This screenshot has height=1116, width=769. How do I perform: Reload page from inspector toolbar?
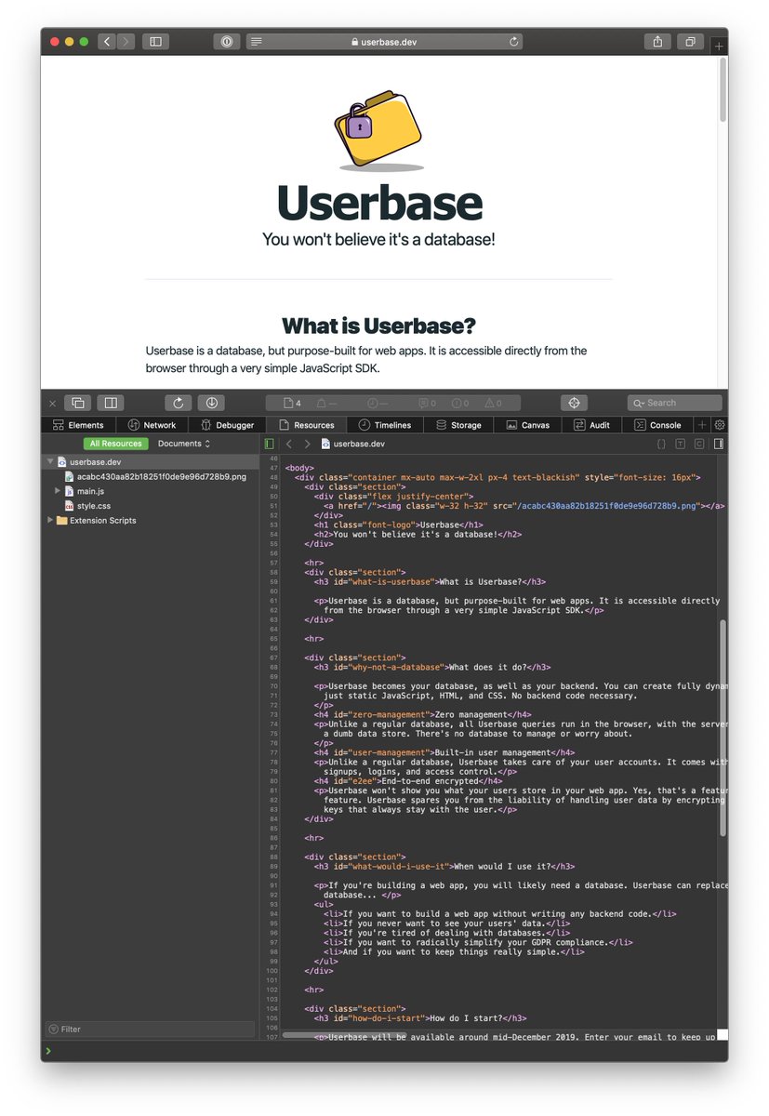tap(179, 403)
